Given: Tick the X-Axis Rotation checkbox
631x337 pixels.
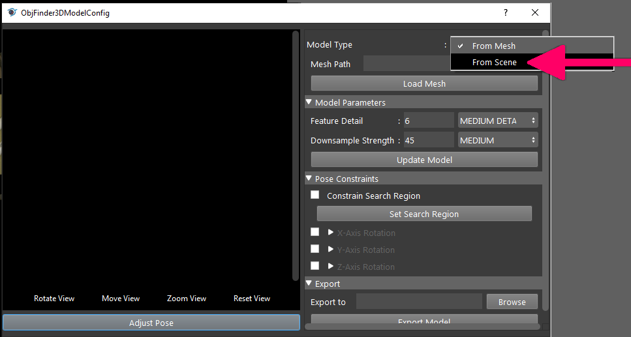Looking at the screenshot, I should pyautogui.click(x=315, y=232).
